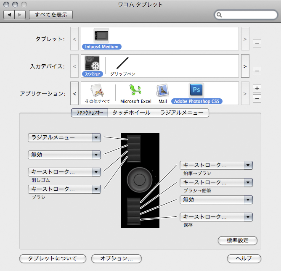Click the plus button to add an application
Screen dimensions: 281x271
pyautogui.click(x=257, y=88)
